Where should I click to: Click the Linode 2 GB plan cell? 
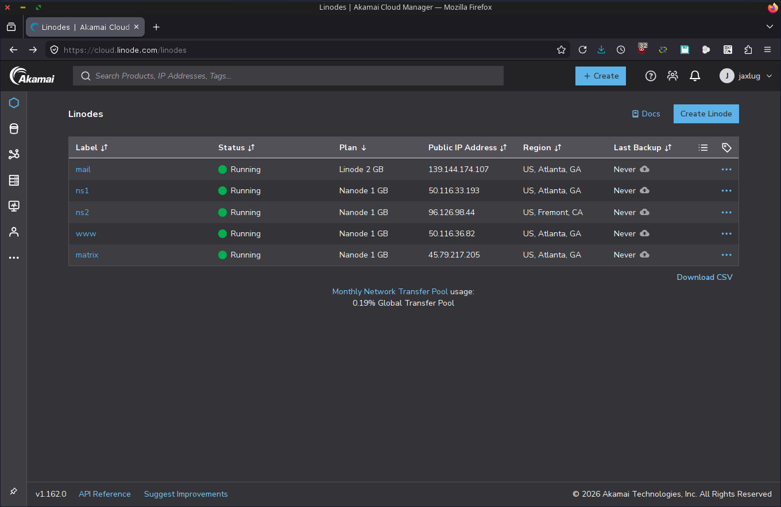pyautogui.click(x=361, y=169)
